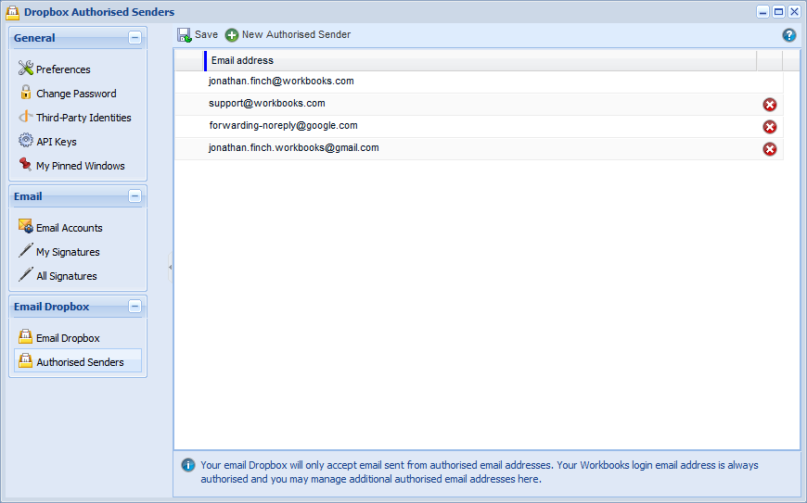Collapse the Email panel
Screen dimensions: 807x503
coord(134,196)
